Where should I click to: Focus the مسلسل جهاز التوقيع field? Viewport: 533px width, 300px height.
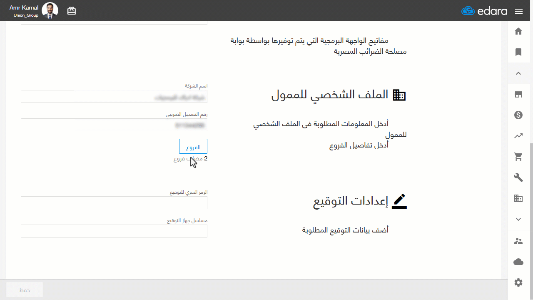click(x=114, y=231)
